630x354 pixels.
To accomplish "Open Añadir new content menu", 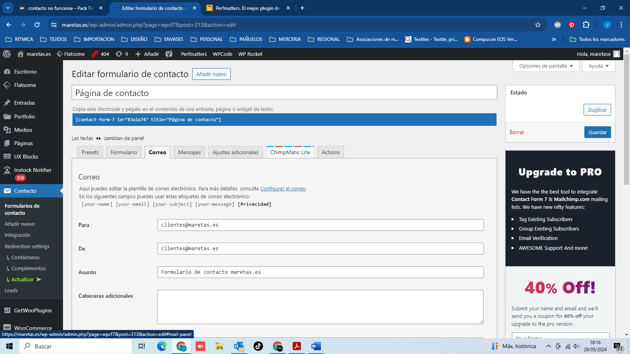I will (x=147, y=54).
